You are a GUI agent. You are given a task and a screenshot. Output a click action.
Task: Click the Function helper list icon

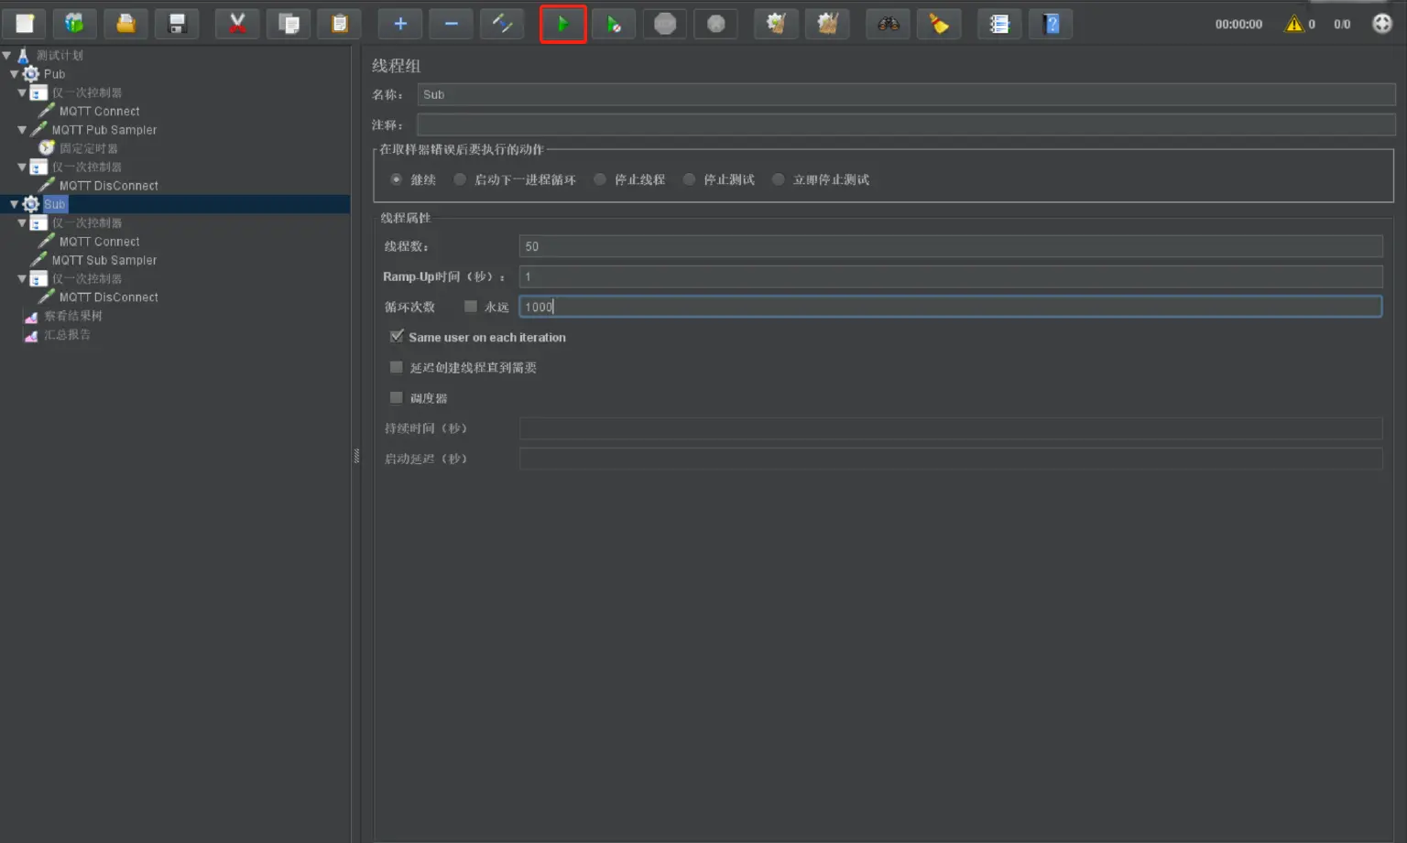(999, 24)
